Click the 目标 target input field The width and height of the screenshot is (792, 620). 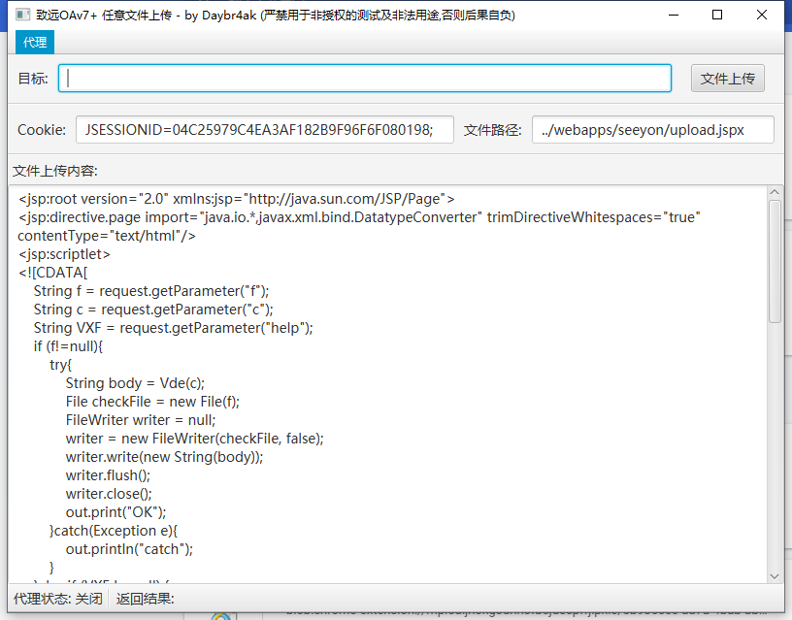365,79
